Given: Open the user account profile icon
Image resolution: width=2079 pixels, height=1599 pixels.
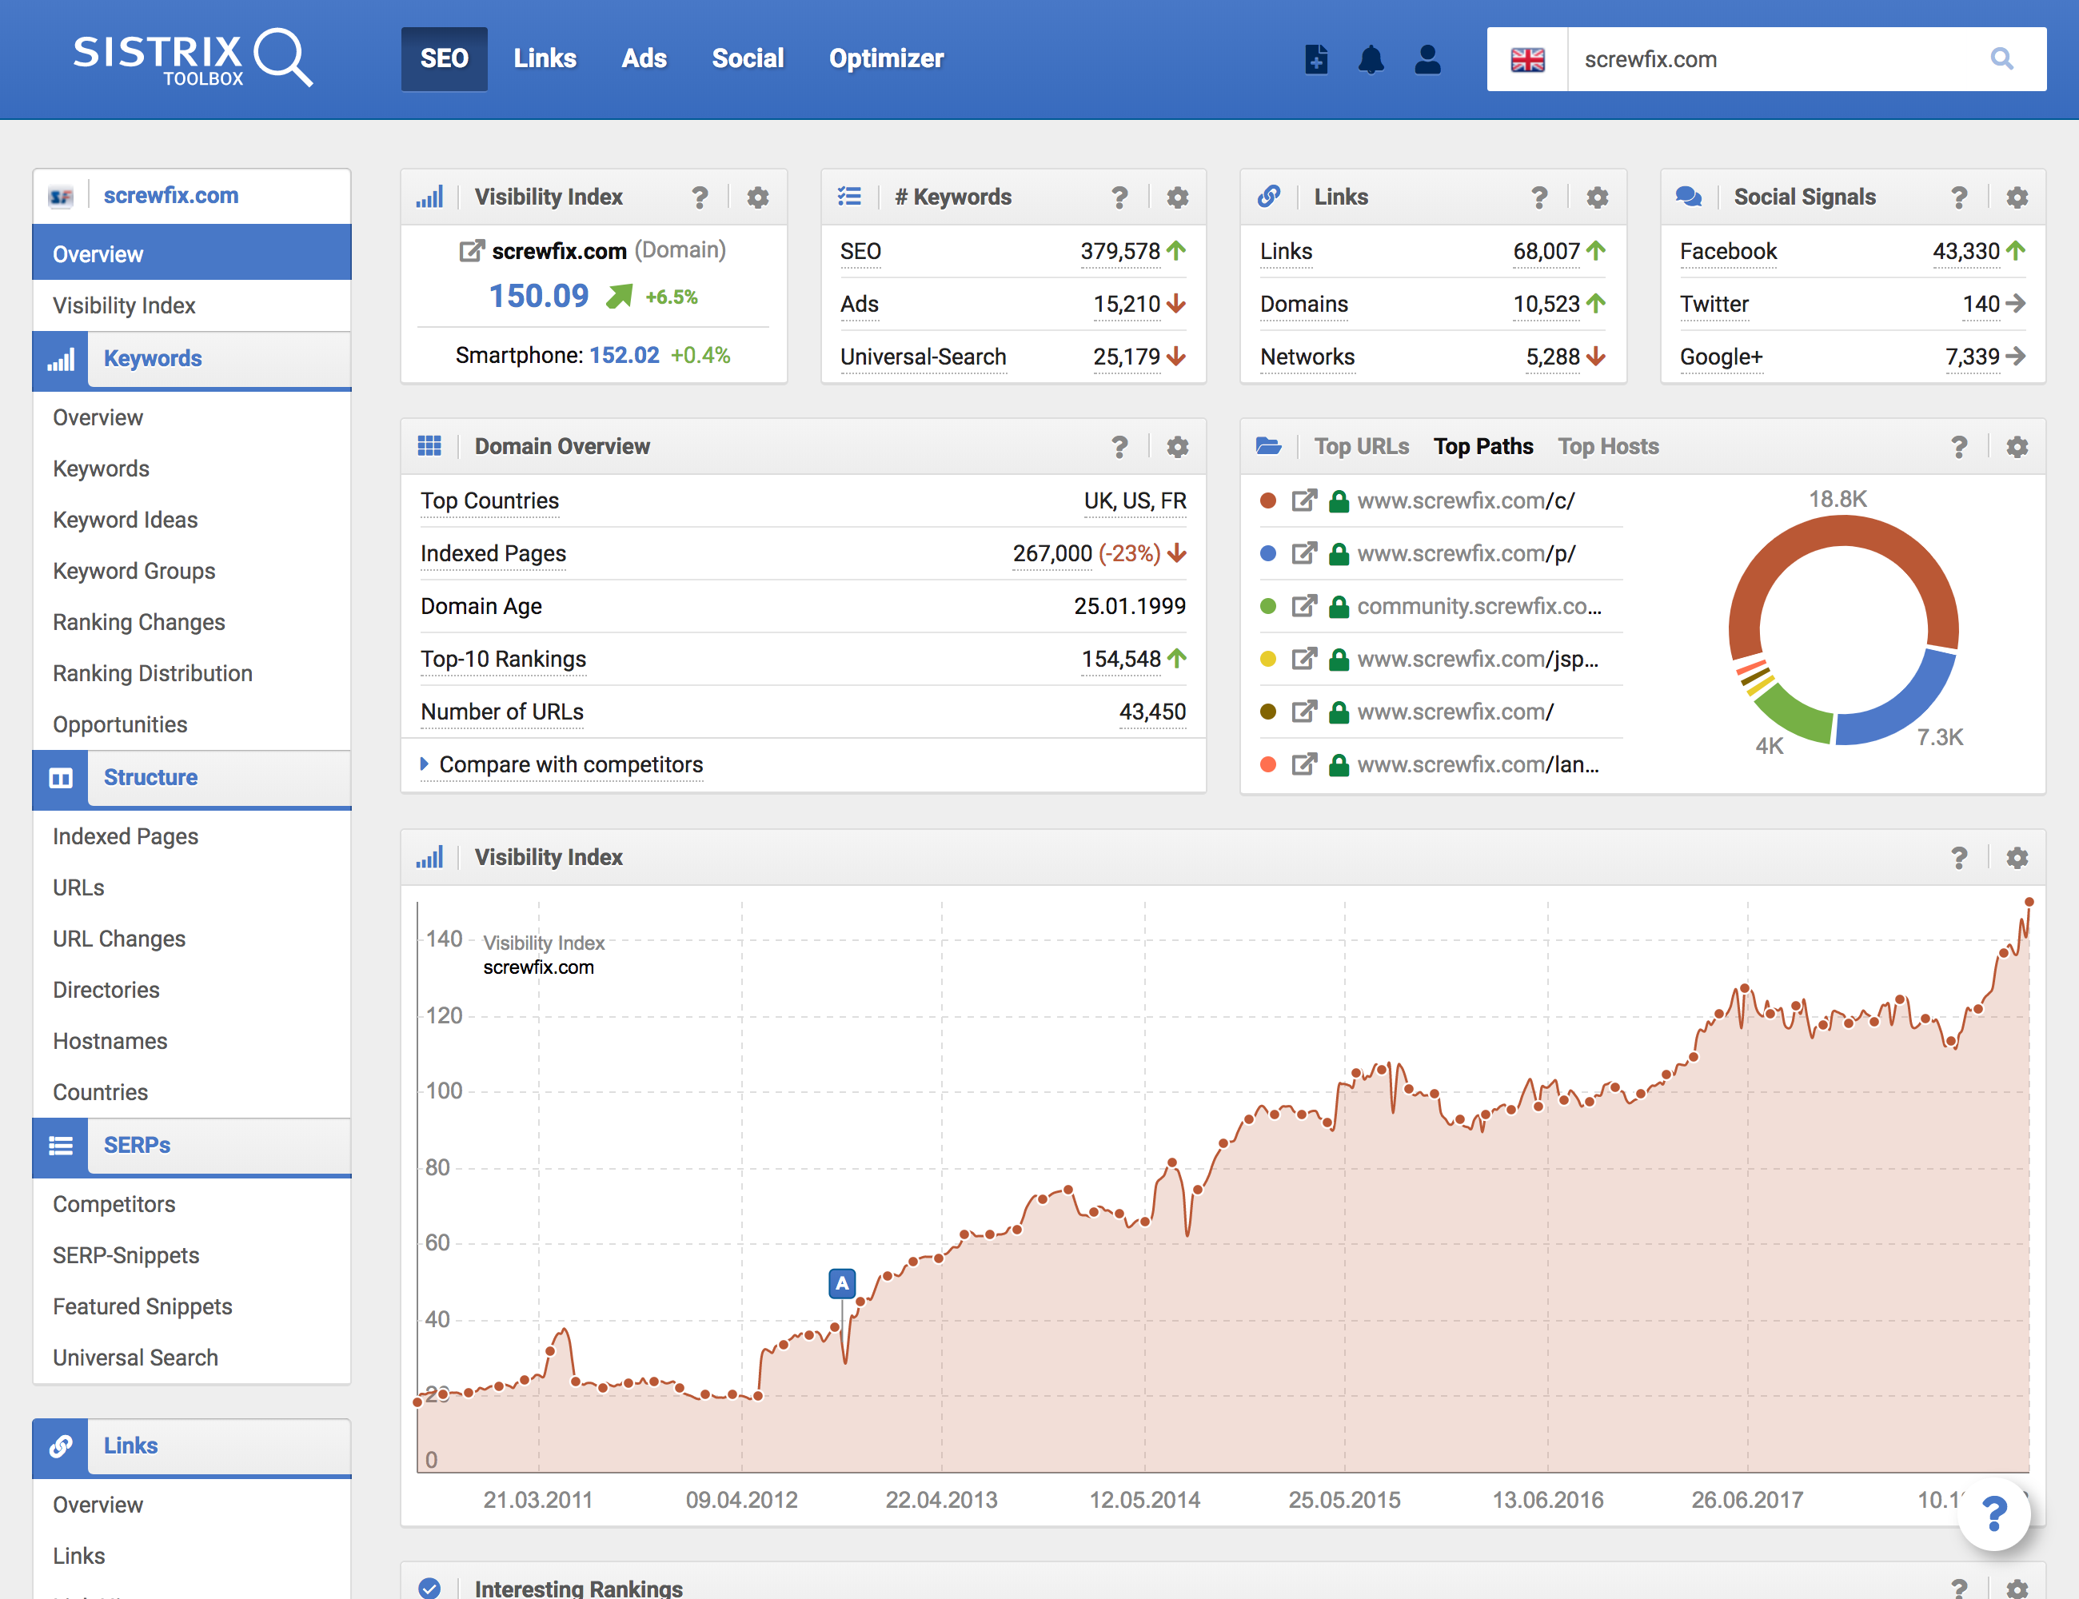Looking at the screenshot, I should [x=1427, y=59].
